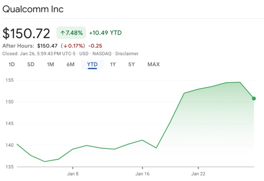Switch to the 1Y range tab
The image size is (264, 181).
[113, 64]
